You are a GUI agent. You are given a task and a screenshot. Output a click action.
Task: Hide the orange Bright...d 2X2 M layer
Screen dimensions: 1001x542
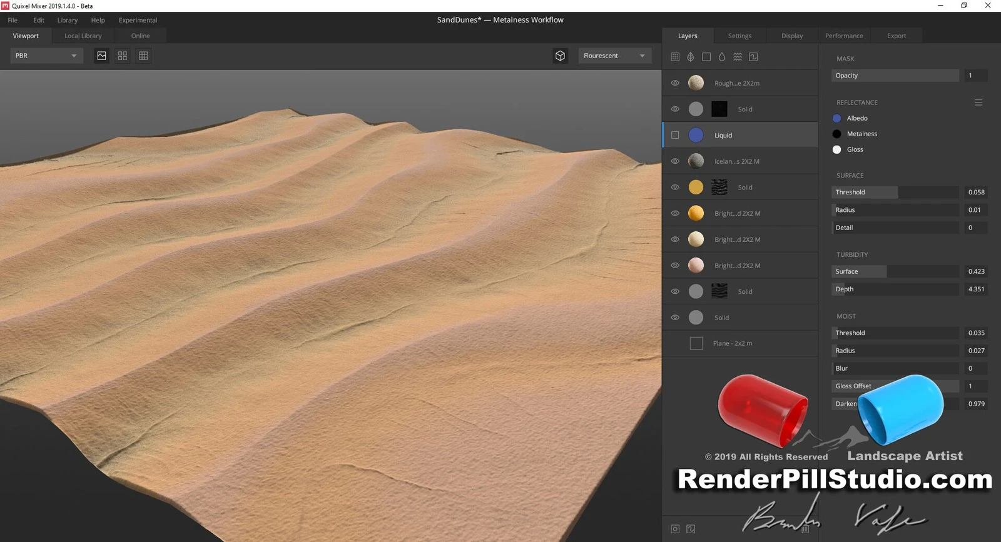[675, 213]
